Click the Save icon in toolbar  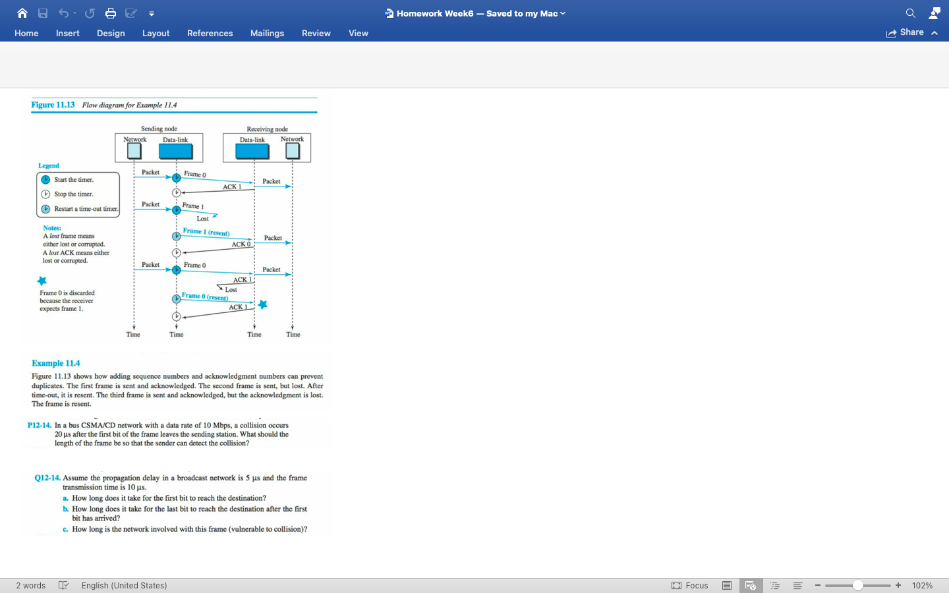[x=42, y=13]
